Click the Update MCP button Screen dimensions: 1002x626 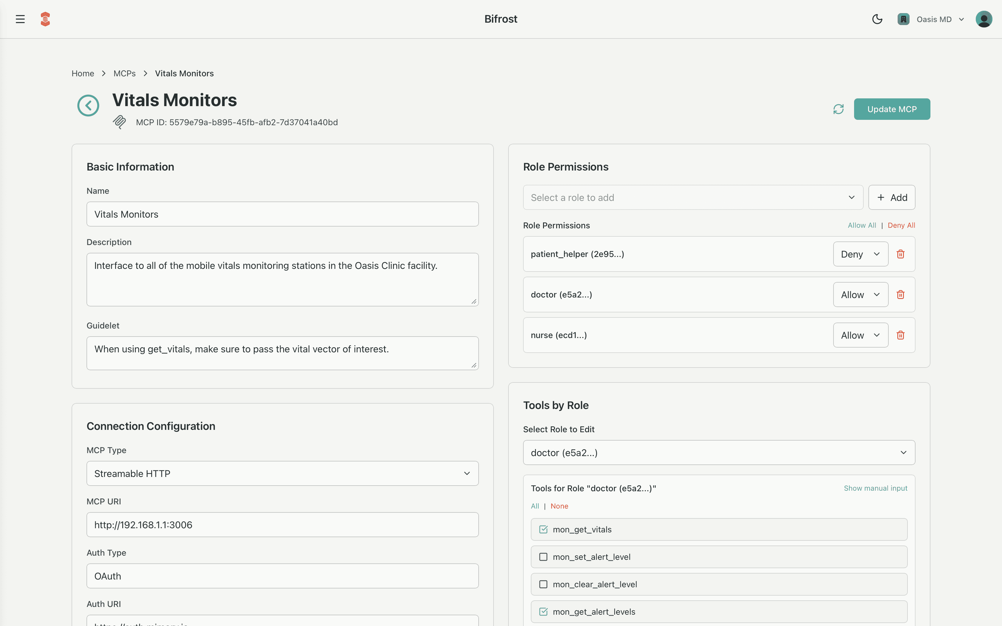(892, 109)
